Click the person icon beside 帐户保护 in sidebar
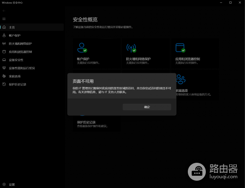 pyautogui.click(x=4, y=35)
